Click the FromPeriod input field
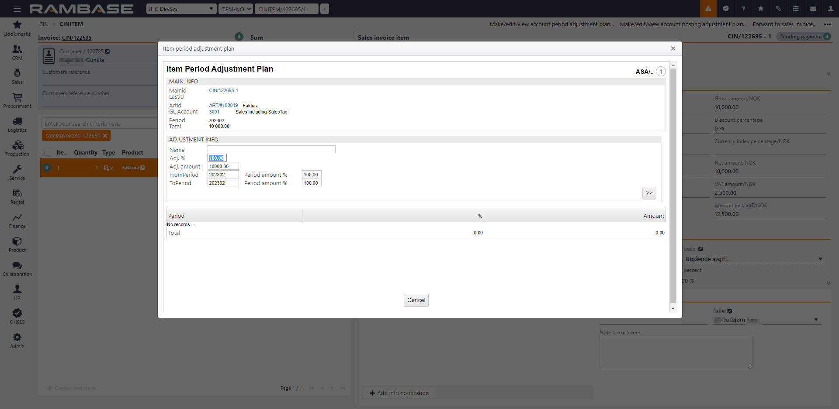839x409 pixels. point(223,175)
